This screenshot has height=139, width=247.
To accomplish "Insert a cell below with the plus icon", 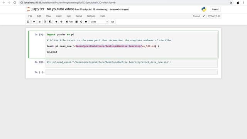I will tap(34, 22).
